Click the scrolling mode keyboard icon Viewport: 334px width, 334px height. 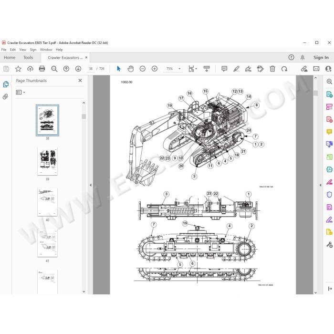[x=207, y=69]
